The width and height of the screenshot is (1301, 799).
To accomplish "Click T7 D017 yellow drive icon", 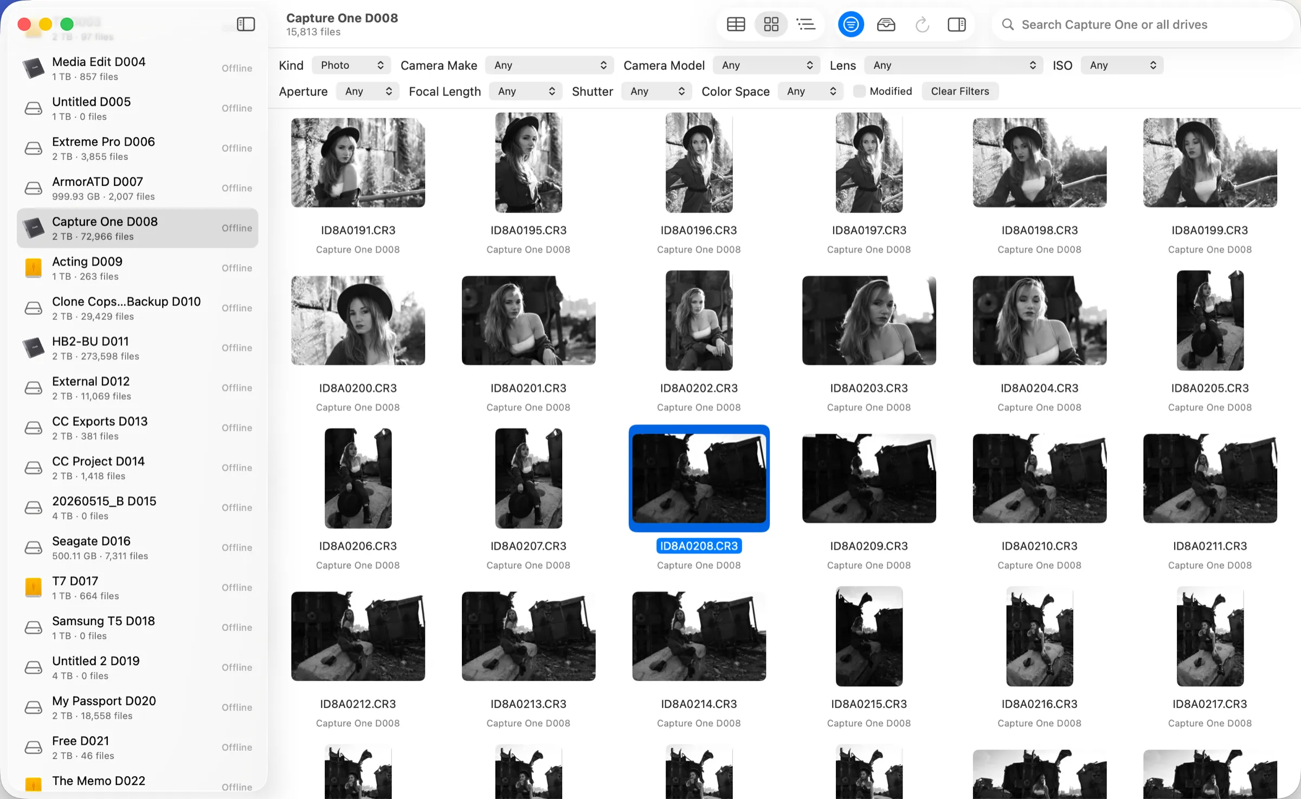I will pyautogui.click(x=33, y=588).
